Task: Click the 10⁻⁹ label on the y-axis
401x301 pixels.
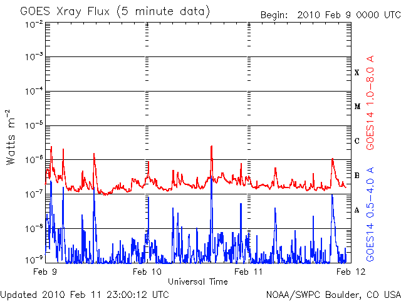Action: 34,258
